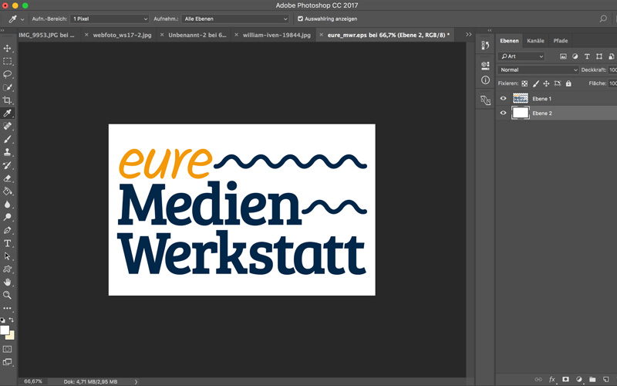This screenshot has height=386, width=617.
Task: Add a layer mask
Action: point(565,379)
